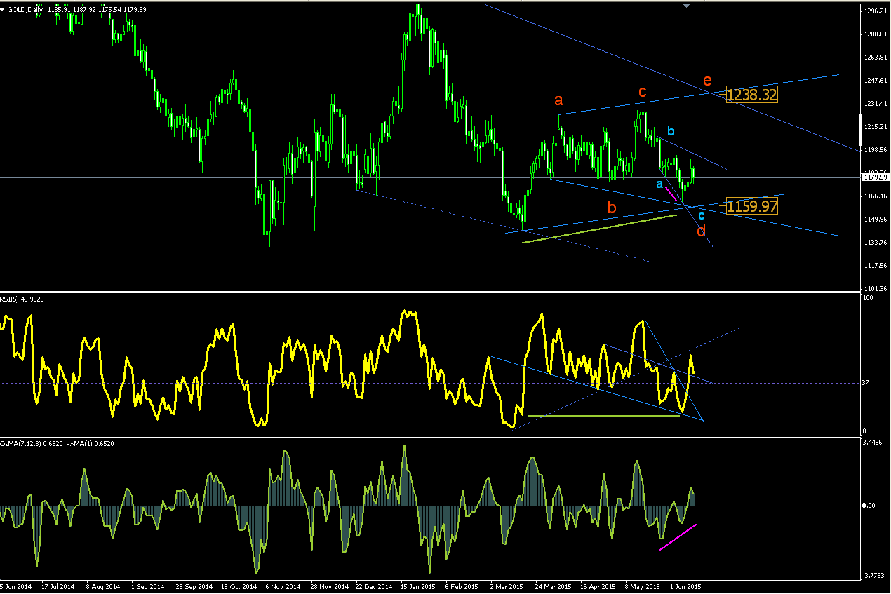This screenshot has width=891, height=594.
Task: Select the blue sub-wave label 'c'
Action: (701, 216)
